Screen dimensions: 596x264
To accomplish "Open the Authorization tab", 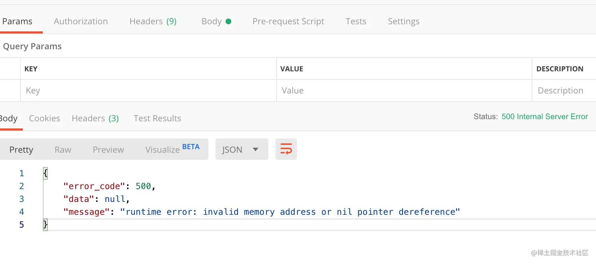I will pyautogui.click(x=81, y=21).
